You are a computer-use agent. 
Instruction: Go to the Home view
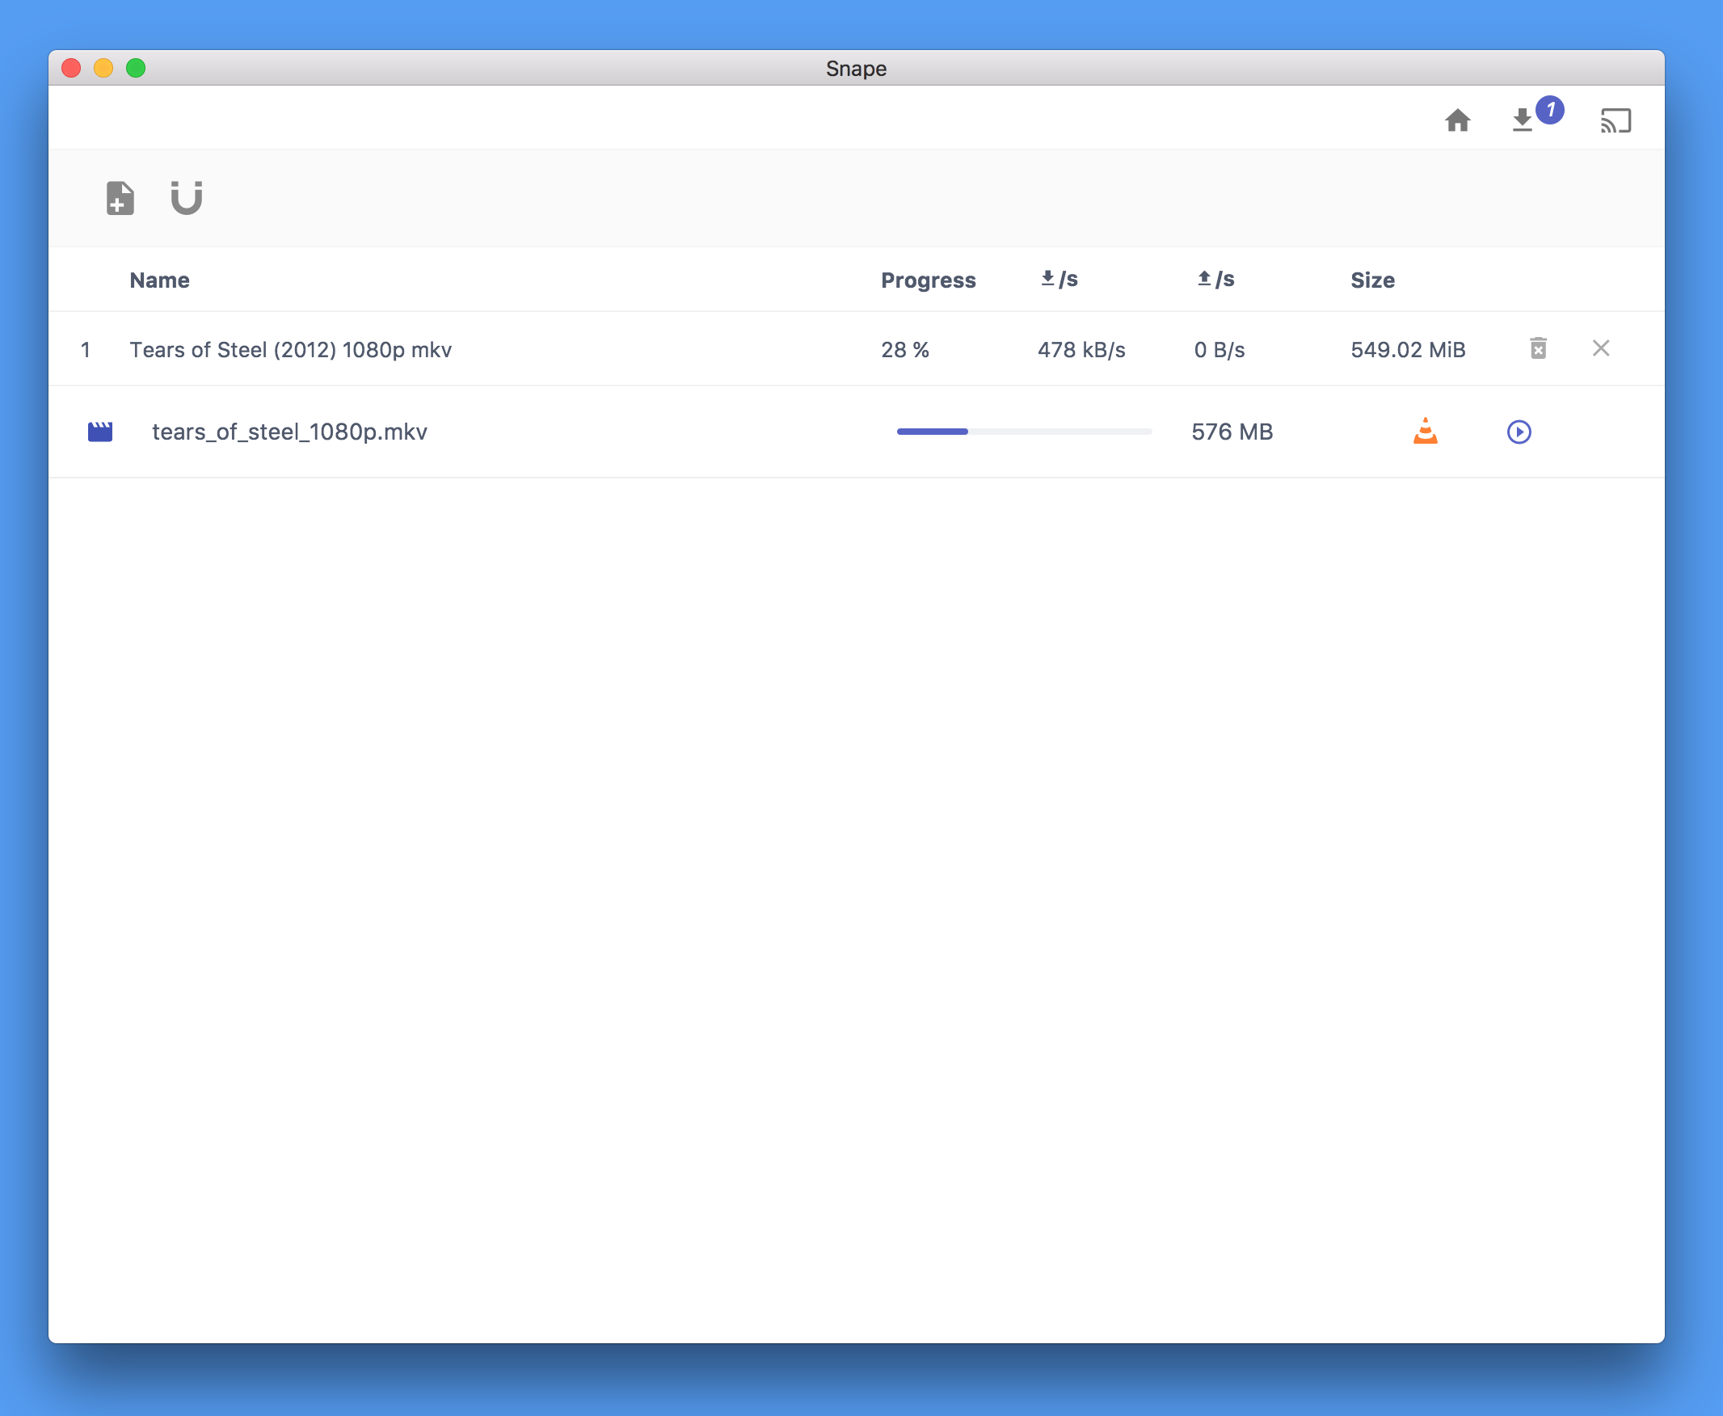click(x=1457, y=120)
